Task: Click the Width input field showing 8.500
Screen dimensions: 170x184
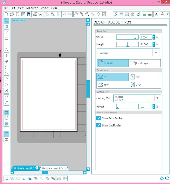Action: [x=146, y=37]
